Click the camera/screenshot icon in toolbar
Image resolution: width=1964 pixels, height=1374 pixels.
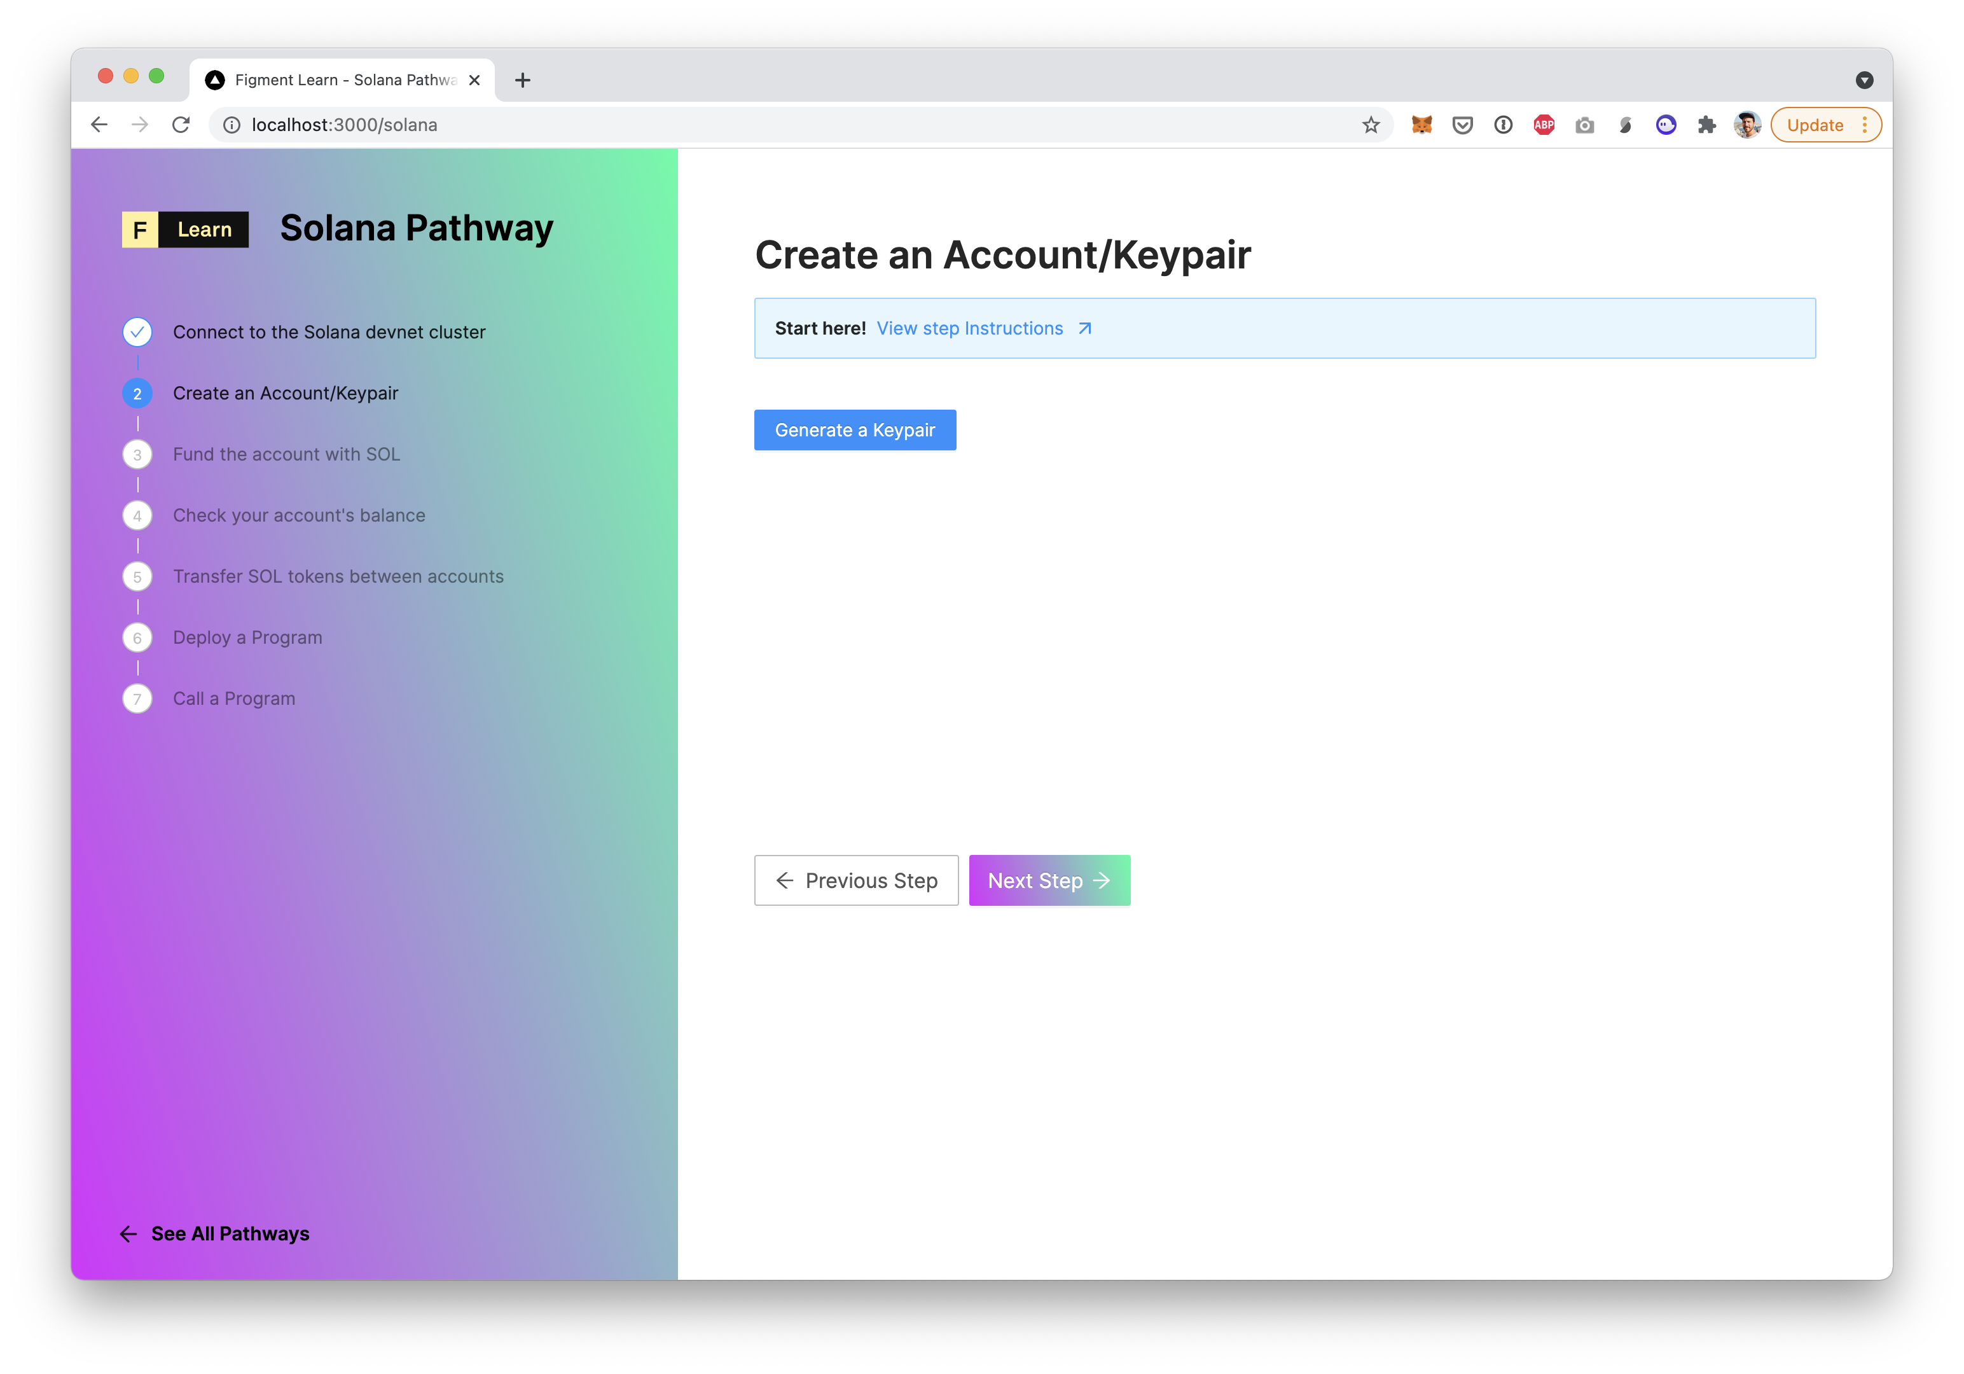(1585, 124)
